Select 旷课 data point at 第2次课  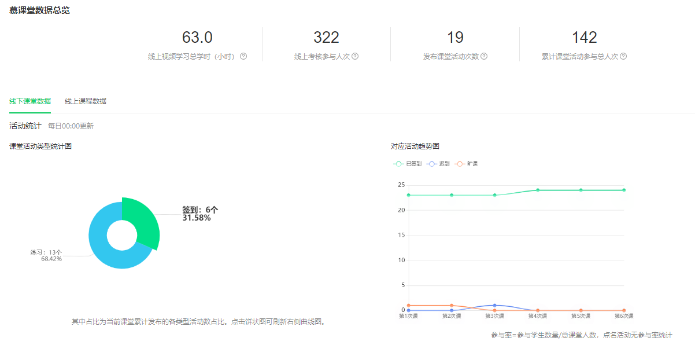pyautogui.click(x=452, y=305)
